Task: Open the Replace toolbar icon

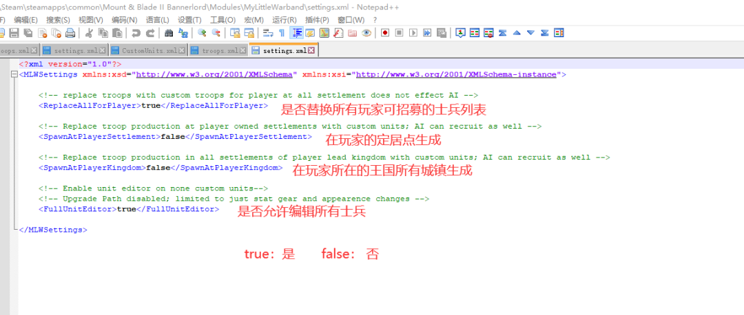Action: pyautogui.click(x=183, y=33)
